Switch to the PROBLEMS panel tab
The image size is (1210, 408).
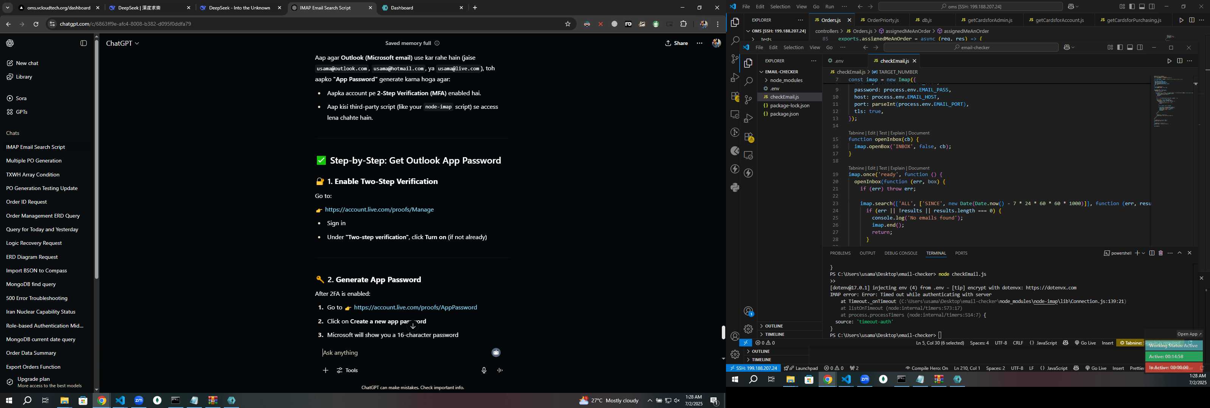tap(840, 253)
